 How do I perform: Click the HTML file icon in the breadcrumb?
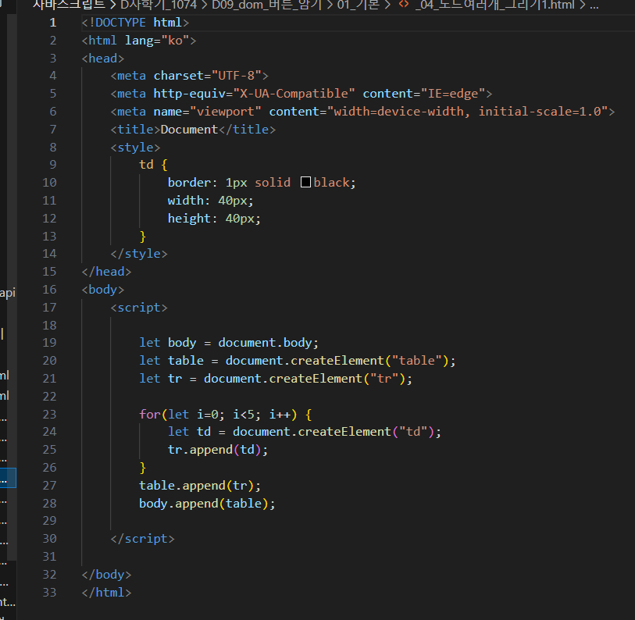pos(403,5)
